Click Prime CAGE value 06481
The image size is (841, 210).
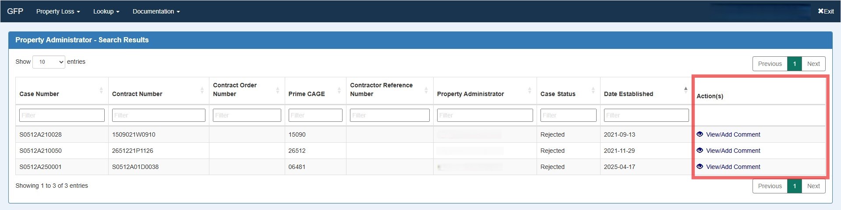[x=297, y=167]
